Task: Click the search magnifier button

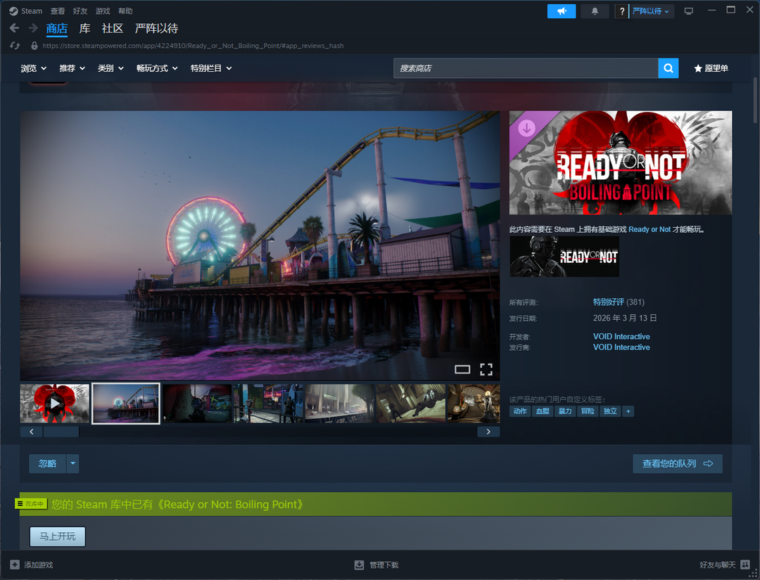Action: click(x=668, y=68)
